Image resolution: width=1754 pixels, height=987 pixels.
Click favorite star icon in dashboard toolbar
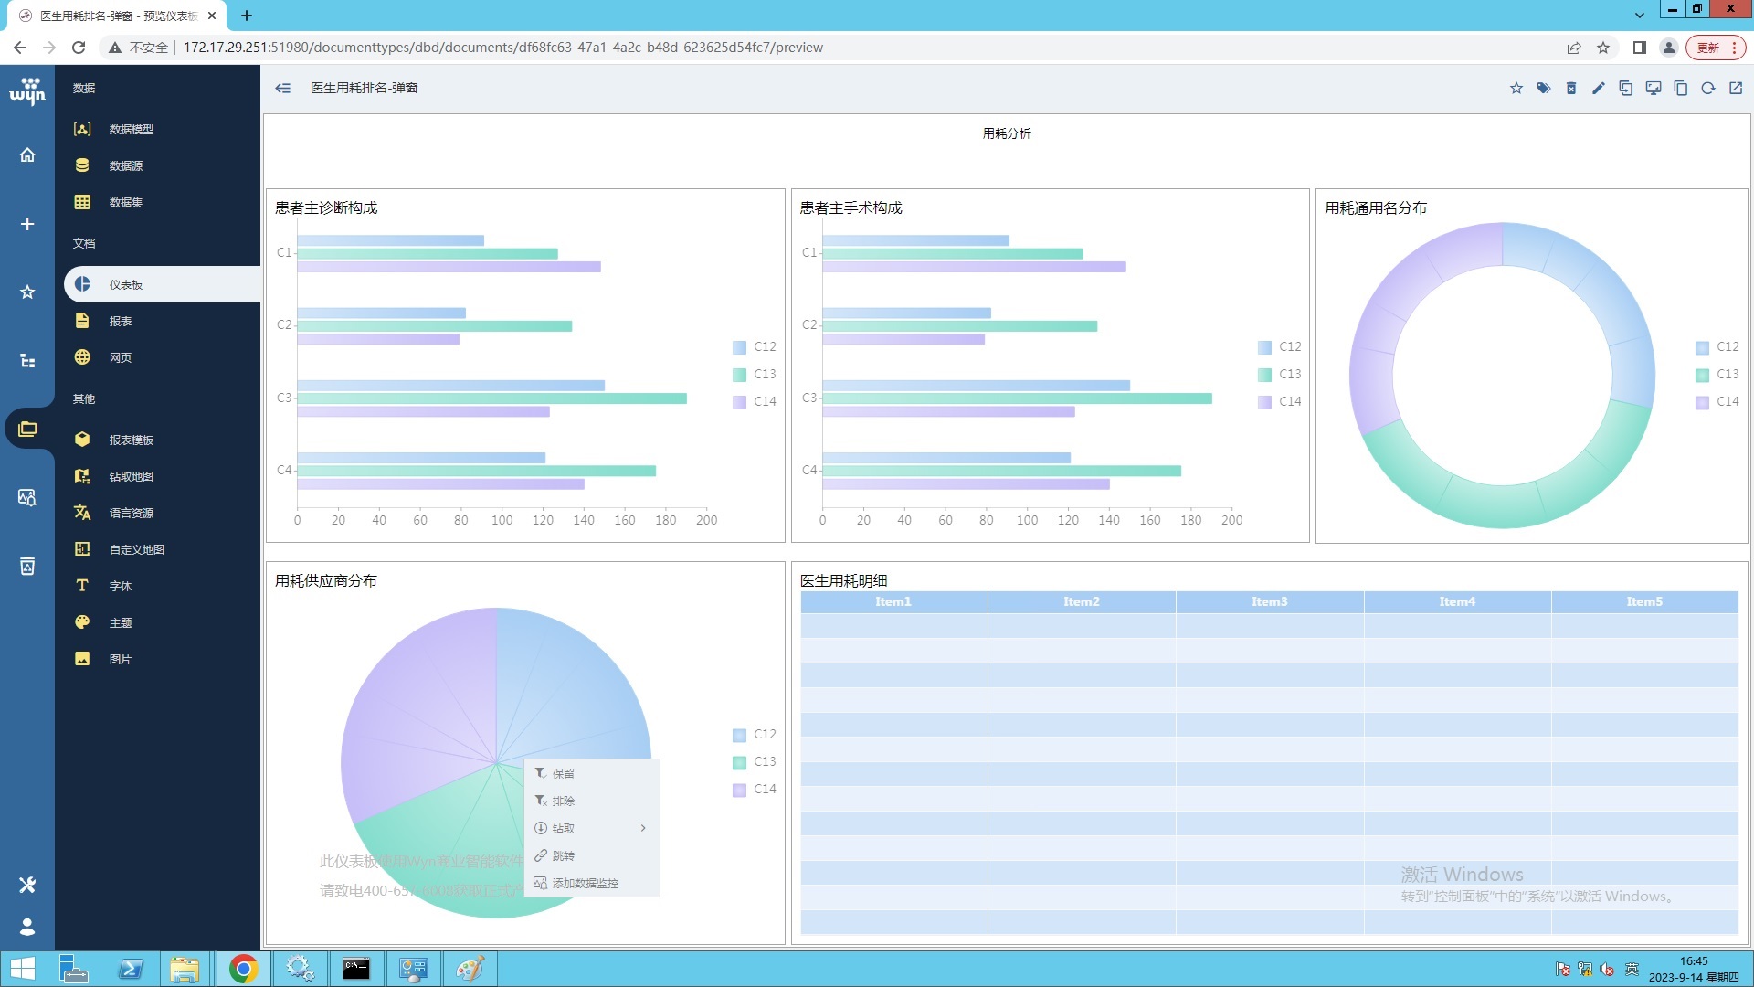coord(1516,89)
